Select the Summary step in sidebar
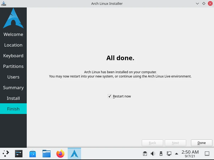This screenshot has width=214, height=160. pos(13,88)
